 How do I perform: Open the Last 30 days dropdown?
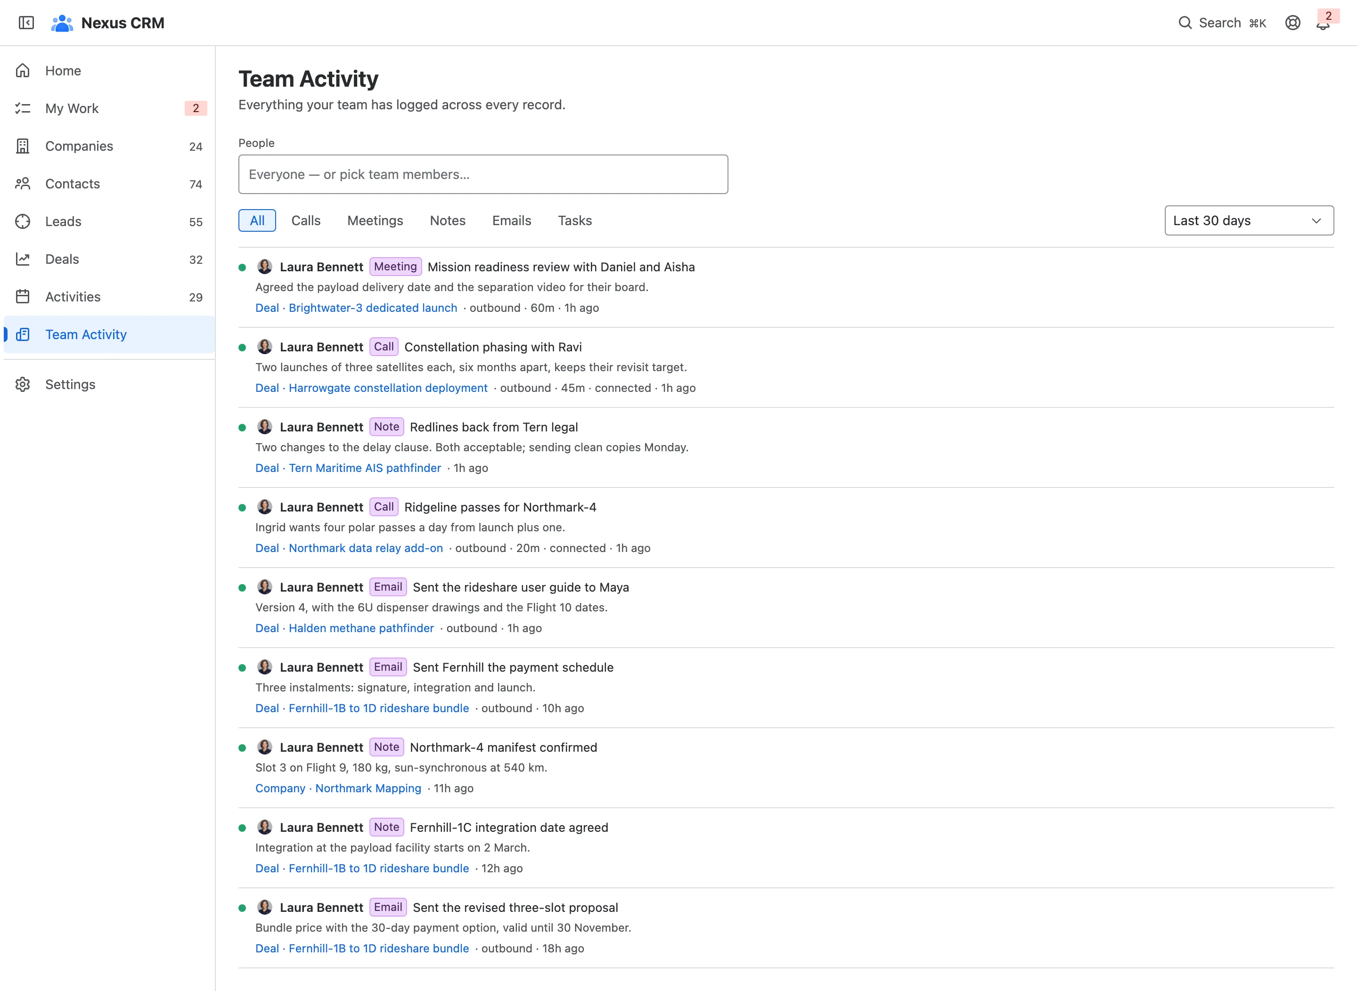(x=1249, y=221)
